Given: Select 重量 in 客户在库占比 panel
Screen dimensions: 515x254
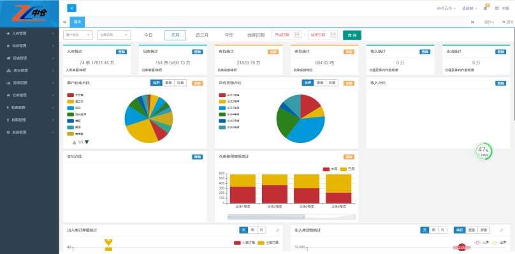Looking at the screenshot, I should [168, 83].
